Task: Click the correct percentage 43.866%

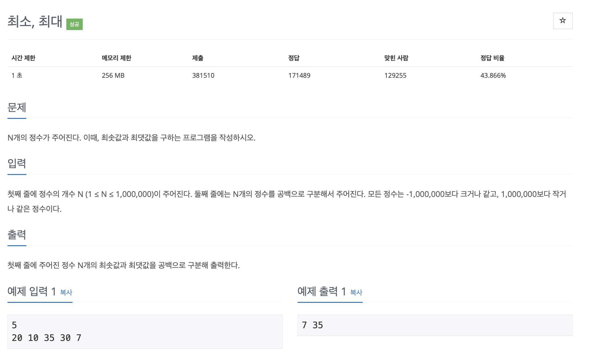Action: click(x=493, y=76)
